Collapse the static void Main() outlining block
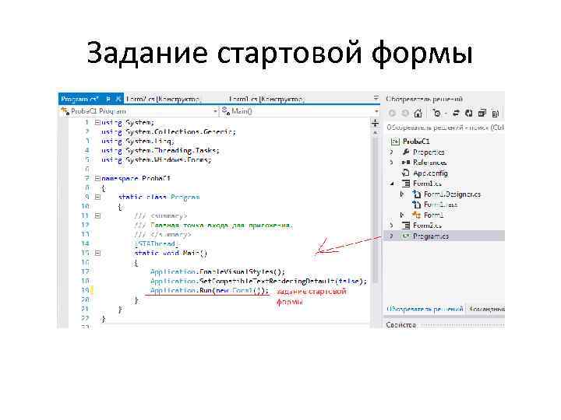 97,254
